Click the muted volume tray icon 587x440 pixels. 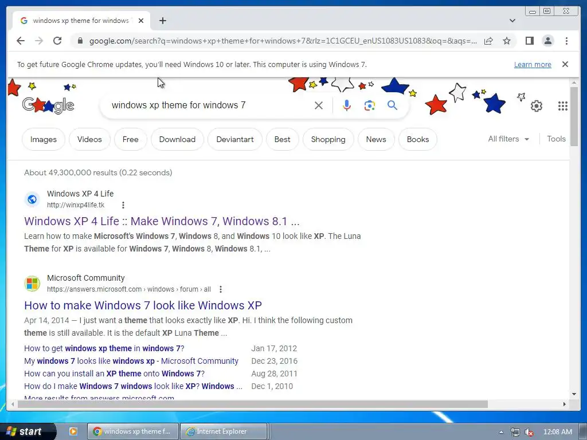tap(529, 432)
